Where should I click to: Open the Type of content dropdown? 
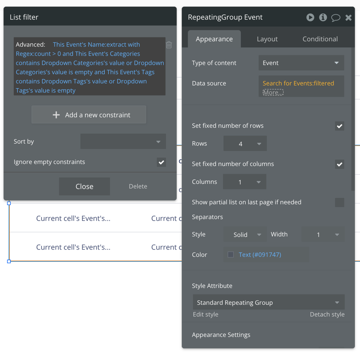[301, 63]
